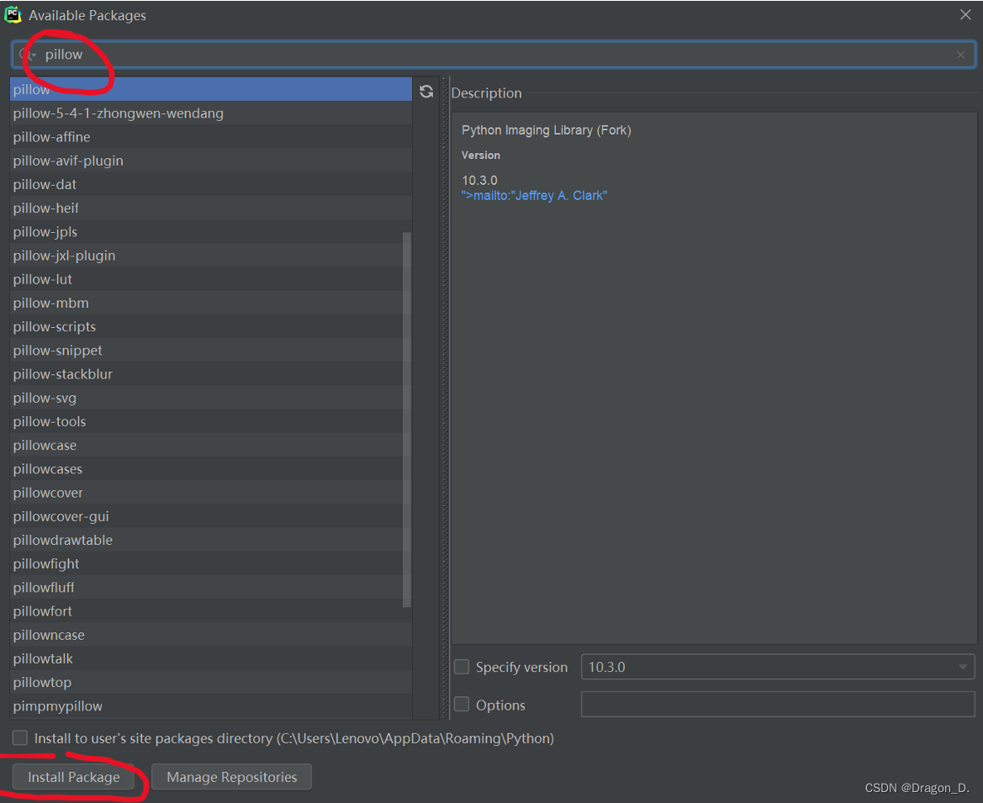
Task: Select the pillow-snippet package
Action: coord(211,351)
